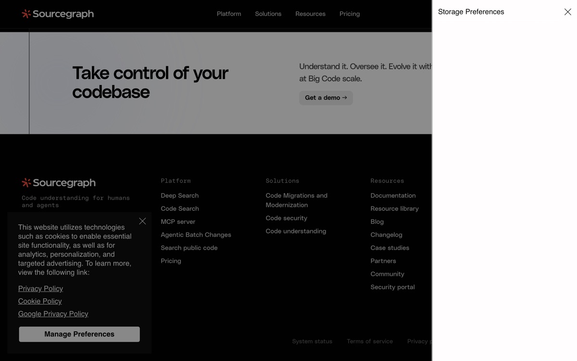This screenshot has width=577, height=361.
Task: Open System status link at page bottom
Action: coord(312,341)
